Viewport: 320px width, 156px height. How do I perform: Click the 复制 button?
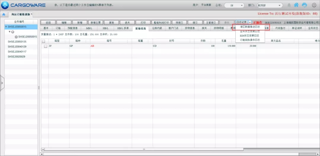111,22
